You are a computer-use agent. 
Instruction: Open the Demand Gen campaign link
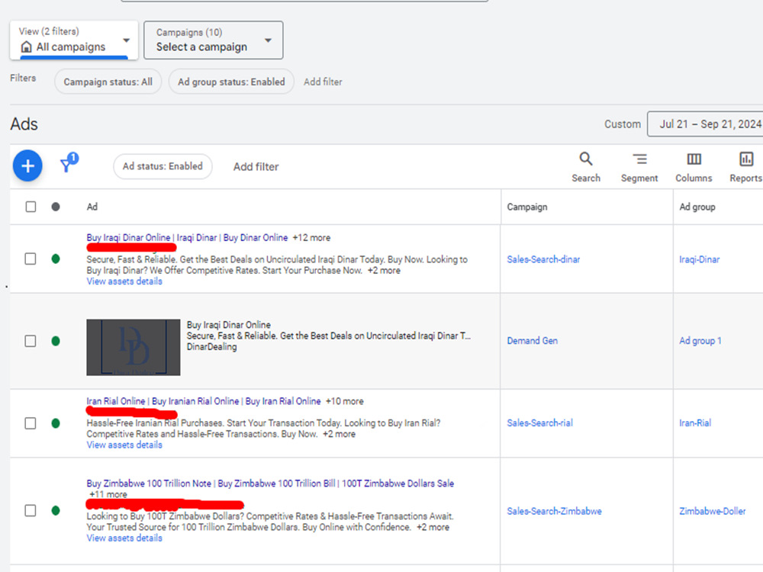pyautogui.click(x=533, y=341)
